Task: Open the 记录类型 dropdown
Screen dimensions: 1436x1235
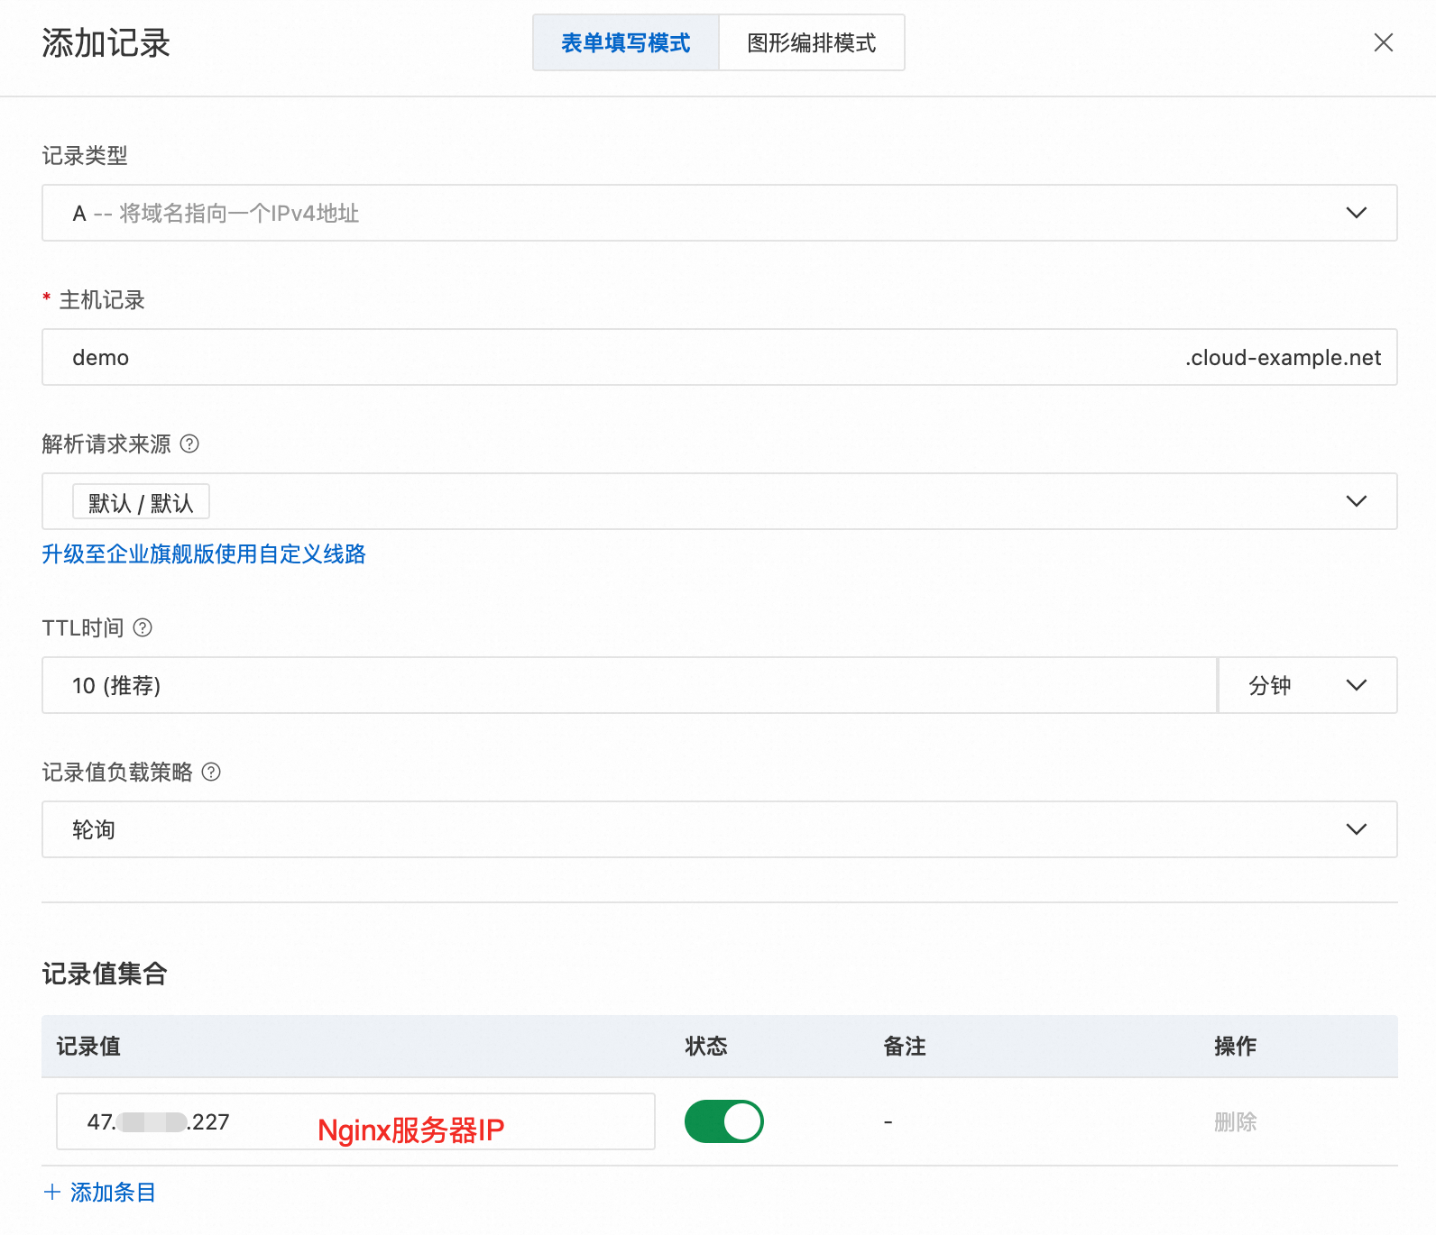Action: pos(720,213)
